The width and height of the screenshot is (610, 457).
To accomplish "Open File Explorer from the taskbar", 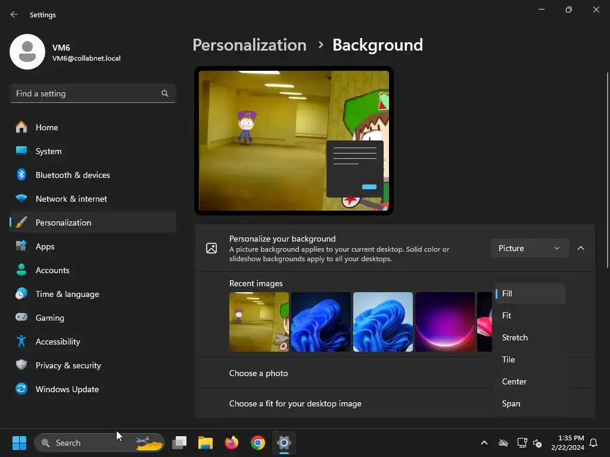I will [206, 443].
